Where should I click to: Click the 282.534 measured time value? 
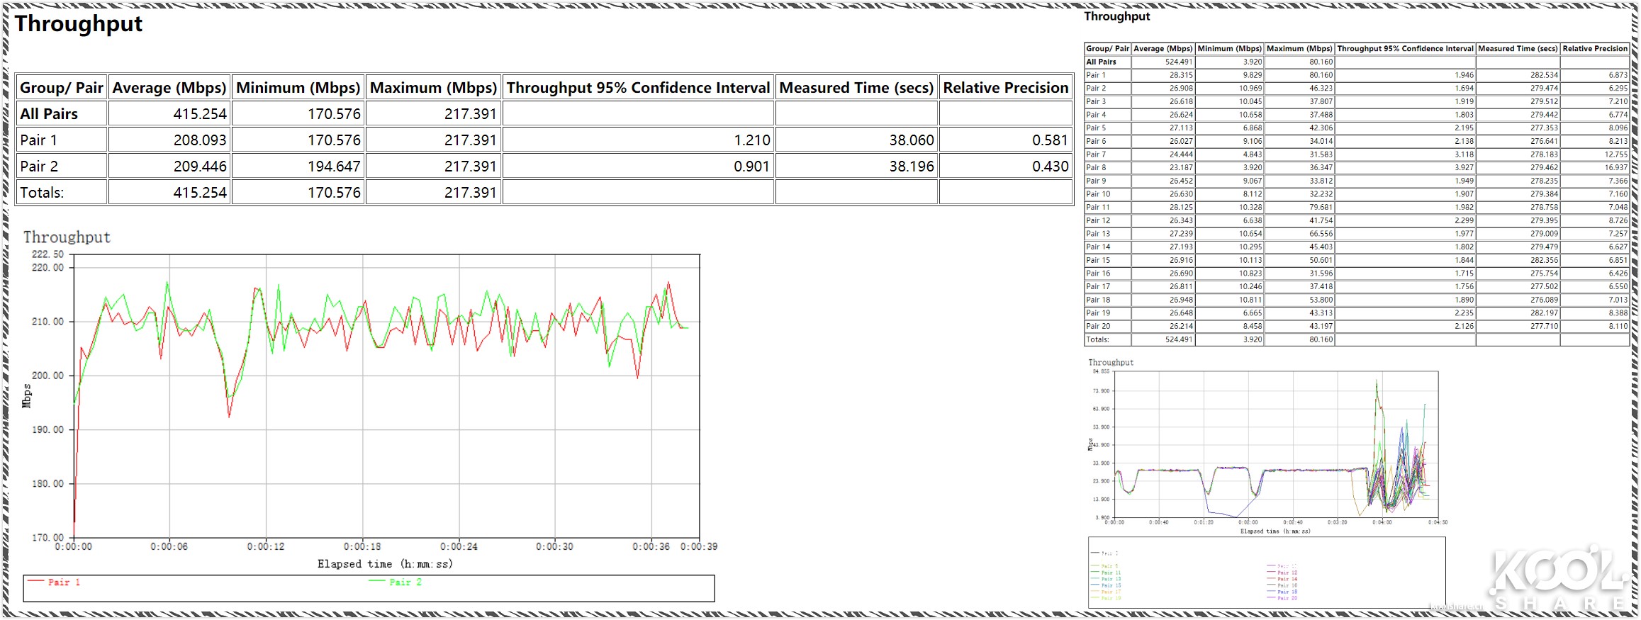[x=1544, y=75]
